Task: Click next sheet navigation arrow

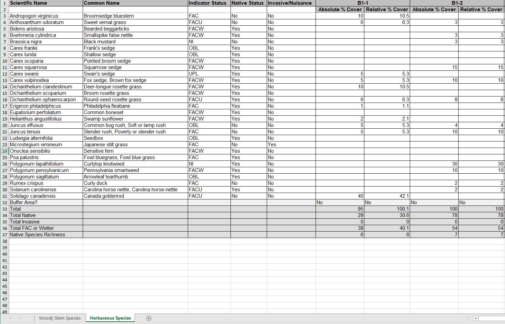Action: tap(20, 318)
